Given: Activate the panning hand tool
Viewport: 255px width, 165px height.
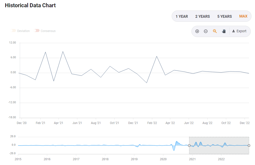Looking at the screenshot, I should point(224,31).
